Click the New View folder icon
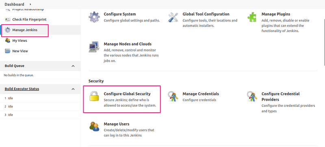This screenshot has width=325, height=147. [7, 51]
